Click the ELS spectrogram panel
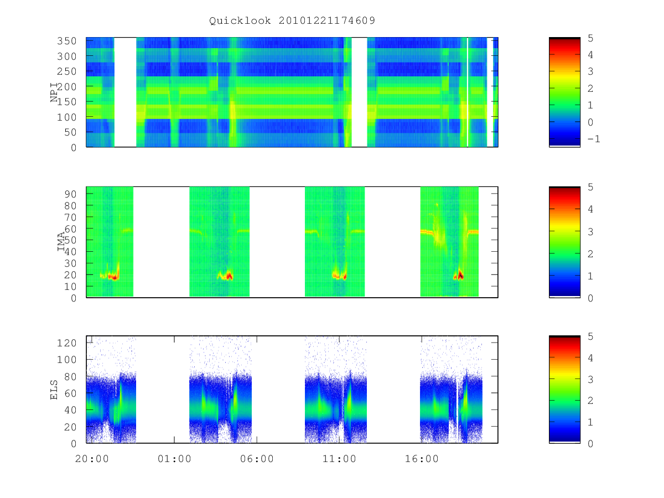Viewport: 664px width, 498px height. pos(292,390)
